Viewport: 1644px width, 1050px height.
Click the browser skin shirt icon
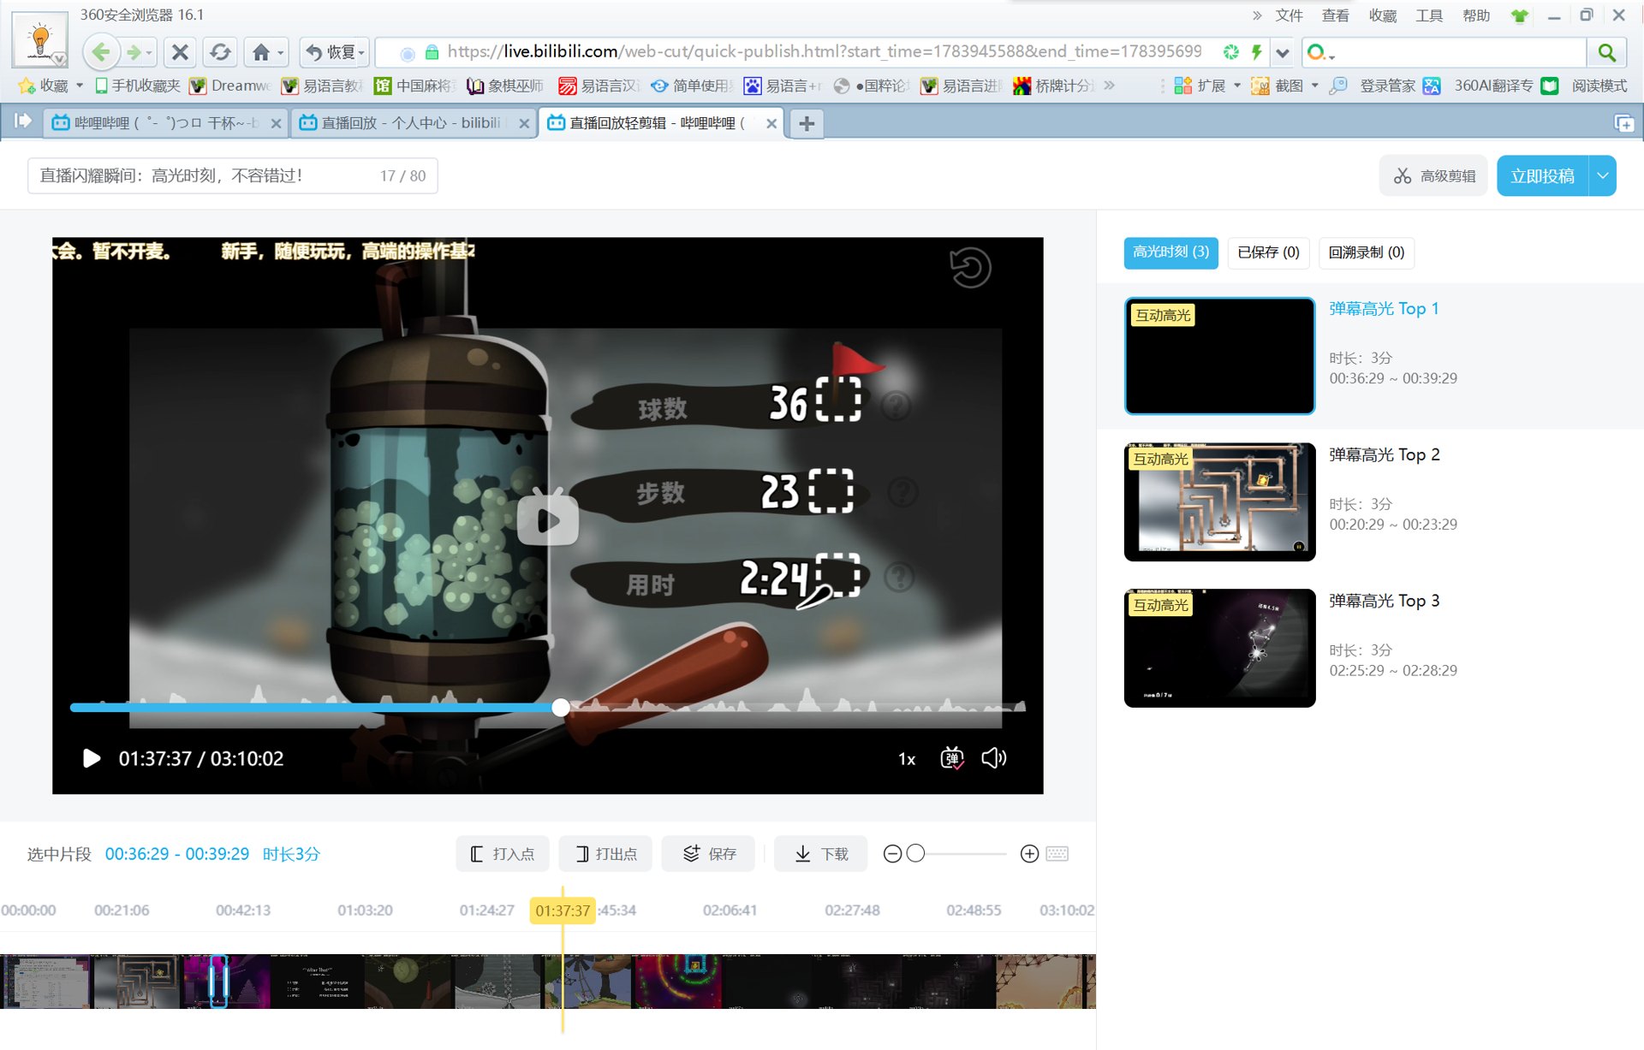tap(1520, 15)
